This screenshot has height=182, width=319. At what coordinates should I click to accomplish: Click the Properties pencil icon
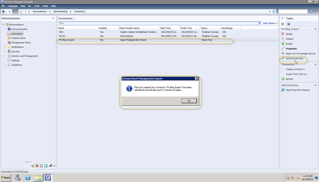(x=283, y=49)
